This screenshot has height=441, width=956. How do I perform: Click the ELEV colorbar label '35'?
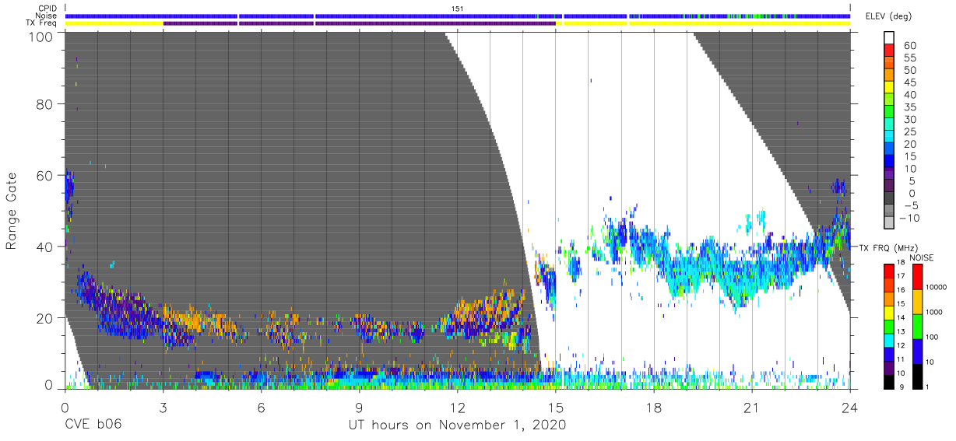tap(909, 107)
